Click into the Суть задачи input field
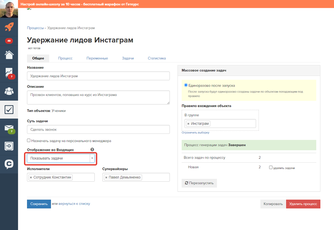The image size is (334, 230). click(98, 129)
